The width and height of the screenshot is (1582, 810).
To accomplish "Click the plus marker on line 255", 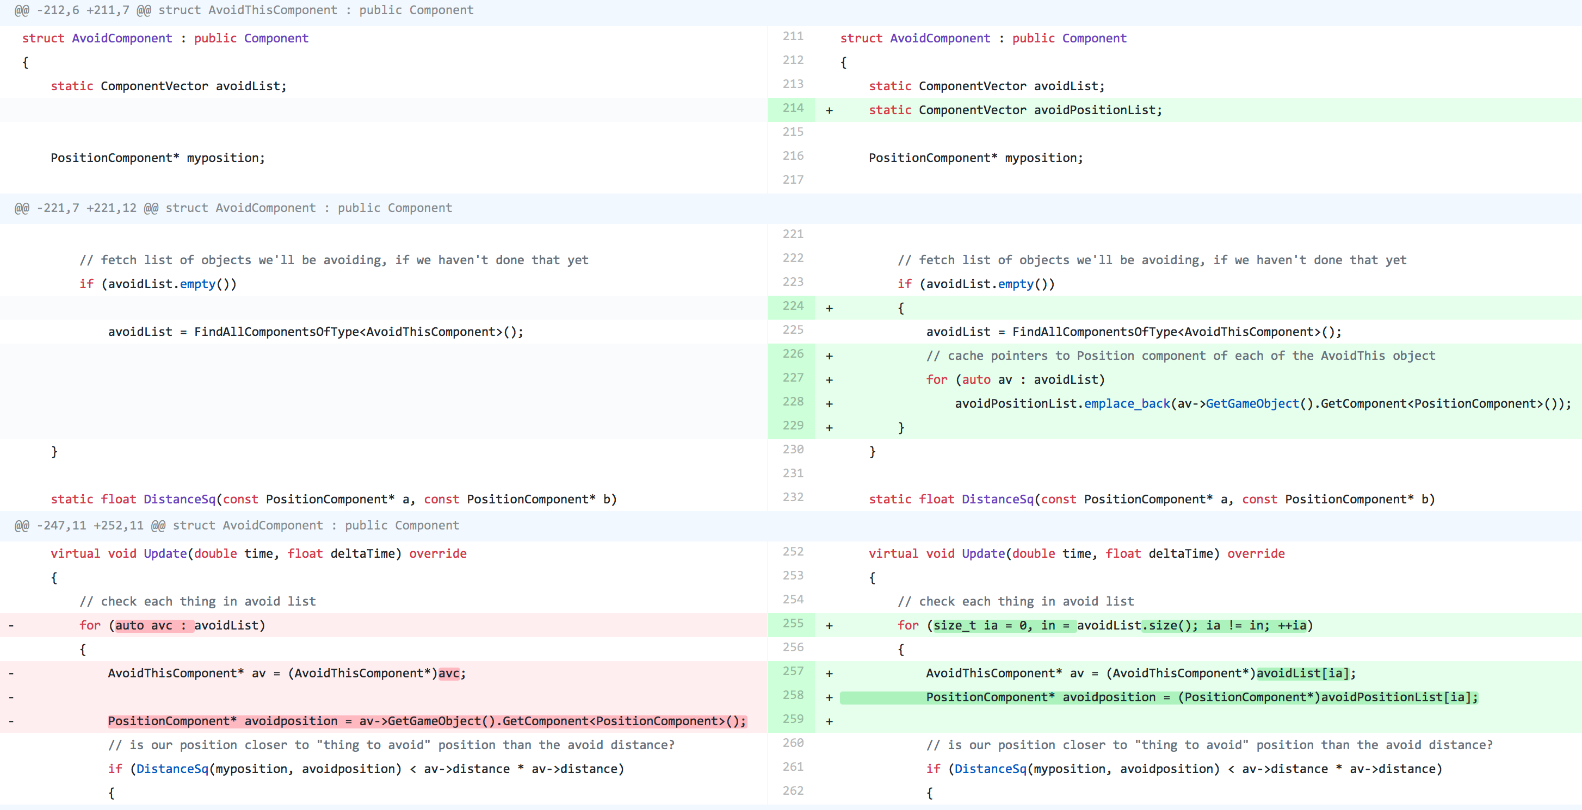I will [829, 626].
